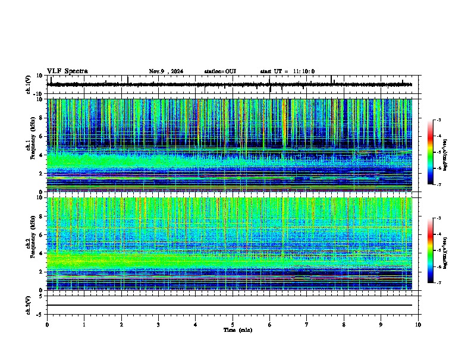Click the ch.1 spectrogram color scale bar

pos(431,152)
